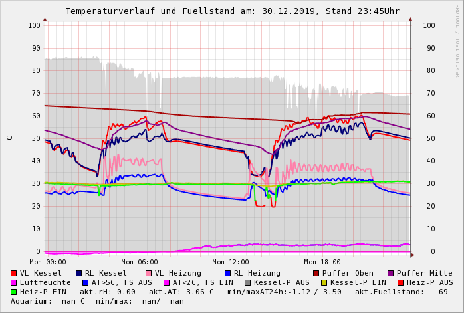Click the green Heiz-P EIN swatch
The height and width of the screenshot is (313, 464).
click(x=13, y=292)
